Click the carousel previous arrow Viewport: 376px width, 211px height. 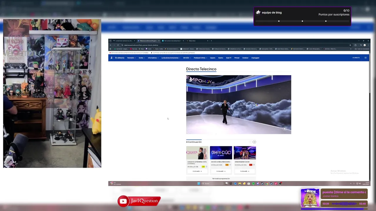click(250, 142)
